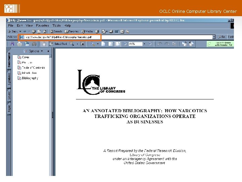This screenshot has width=242, height=182.
Task: Open the File menu
Action: [x=11, y=26]
